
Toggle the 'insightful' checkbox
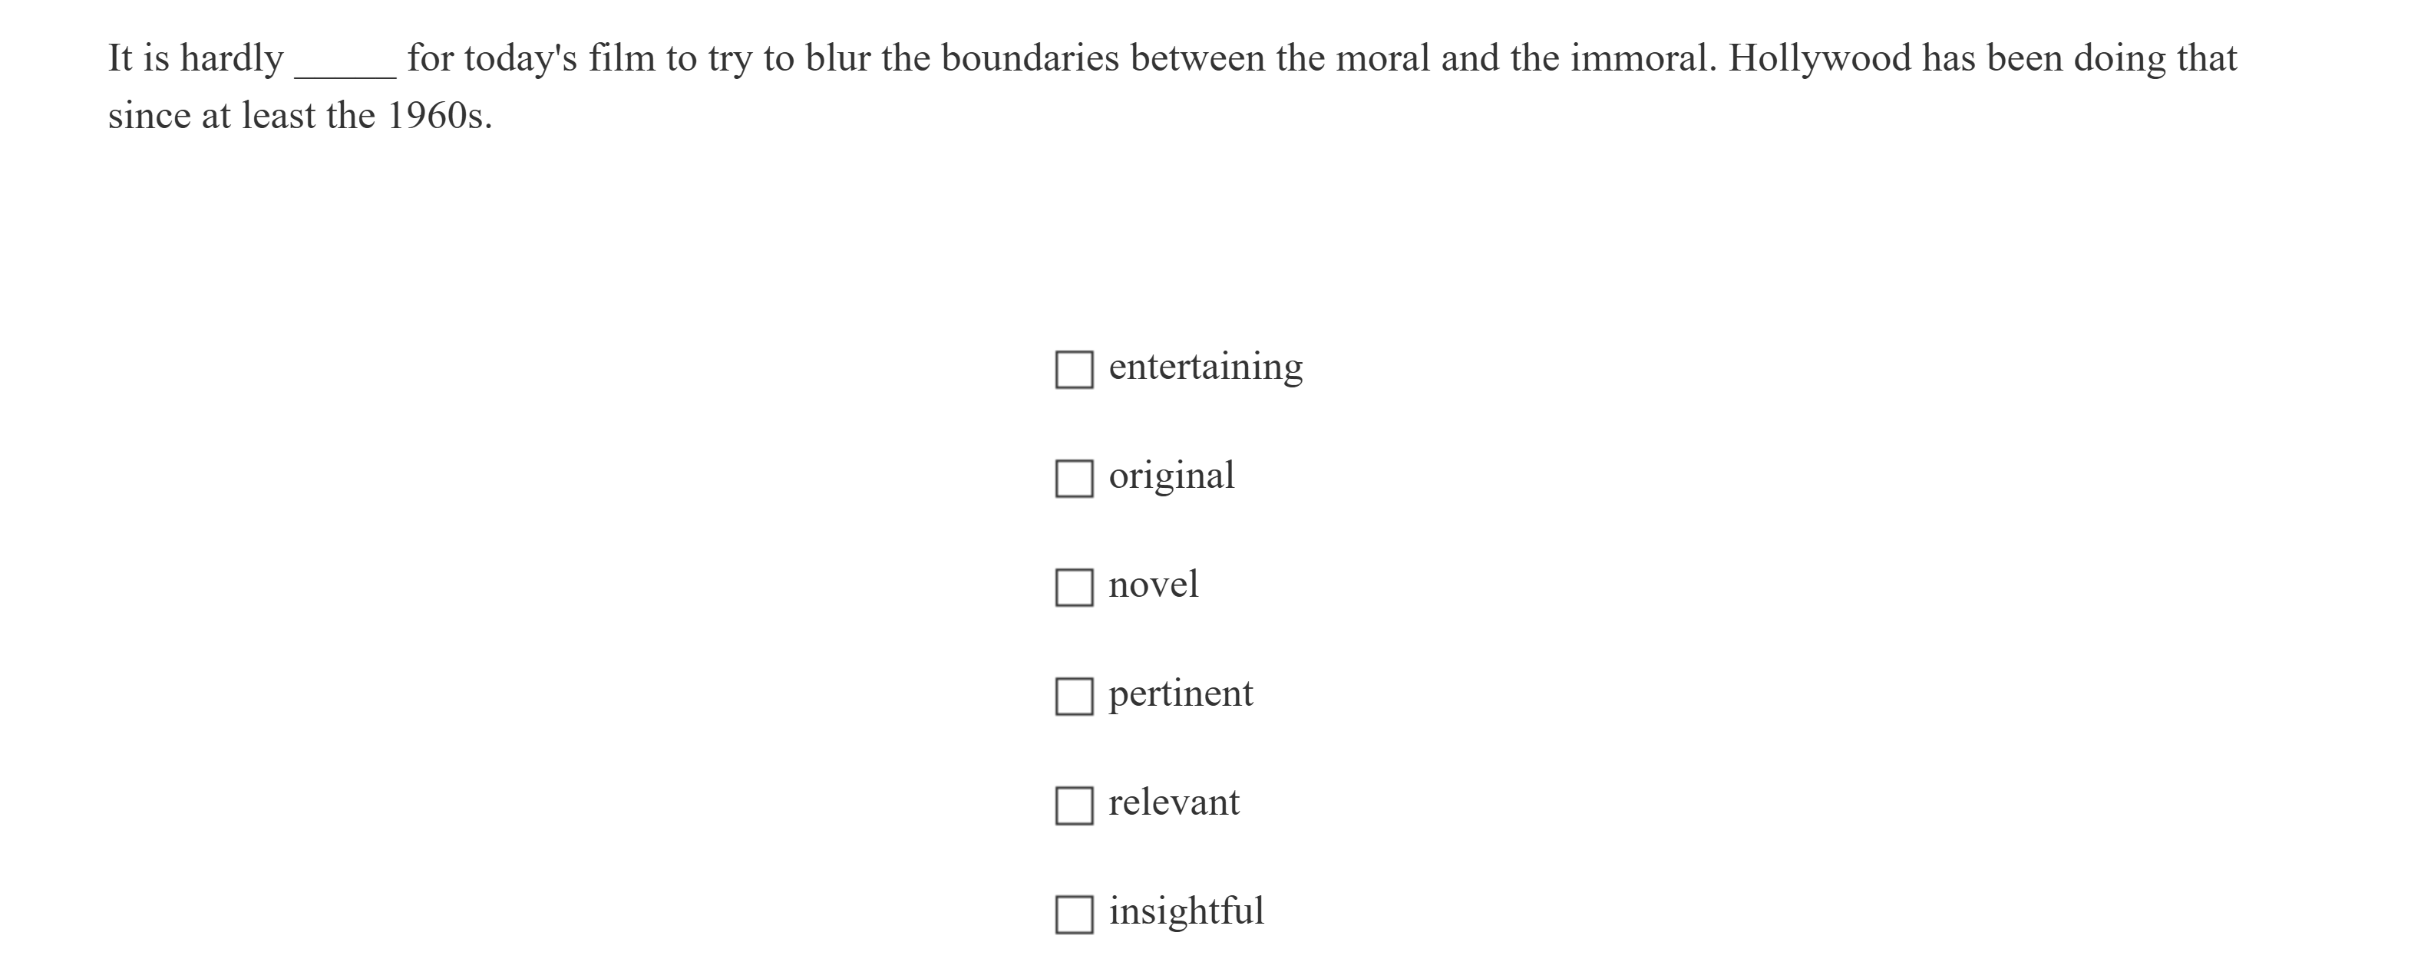pyautogui.click(x=1074, y=914)
